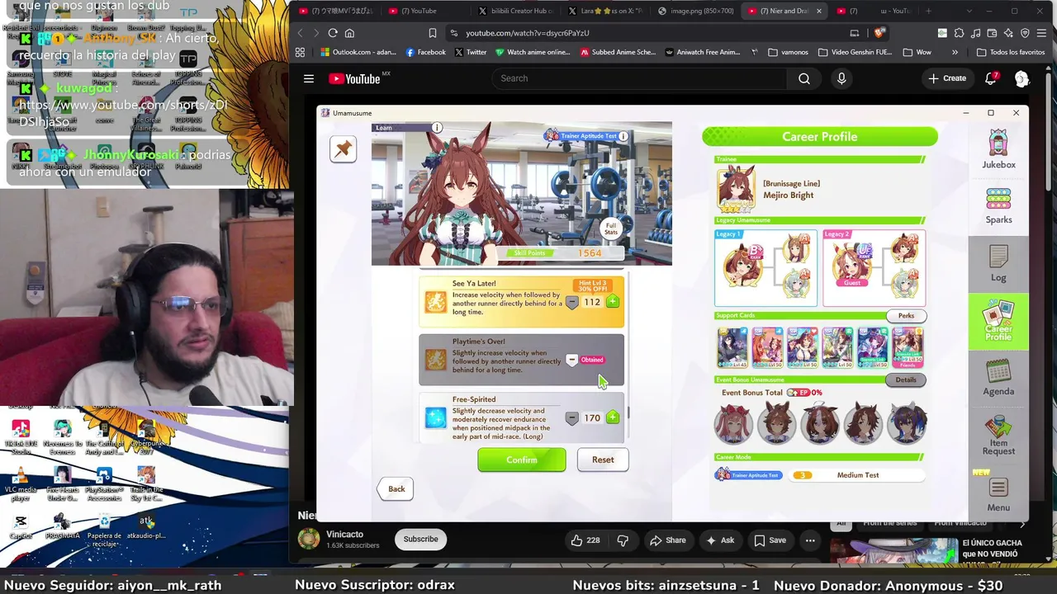Image resolution: width=1057 pixels, height=594 pixels.
Task: Open the Vinicacto channel avatar
Action: pyautogui.click(x=309, y=539)
